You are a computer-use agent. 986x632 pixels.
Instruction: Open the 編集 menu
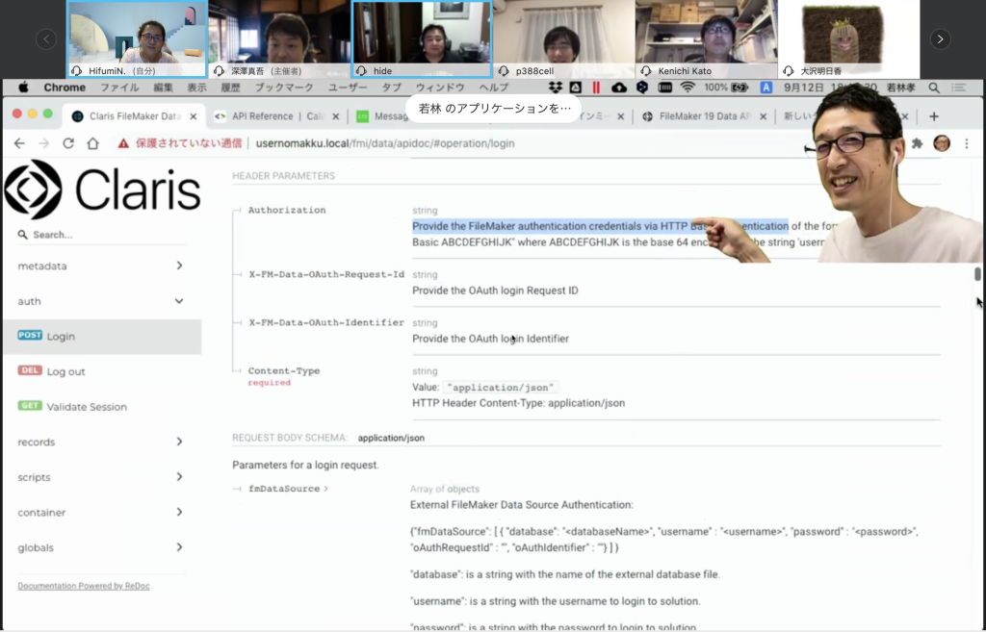coord(163,88)
